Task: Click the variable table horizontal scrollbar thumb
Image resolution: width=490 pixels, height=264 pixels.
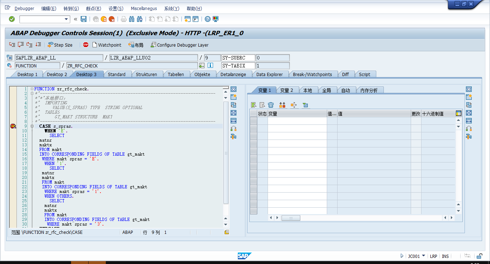Action: click(291, 218)
